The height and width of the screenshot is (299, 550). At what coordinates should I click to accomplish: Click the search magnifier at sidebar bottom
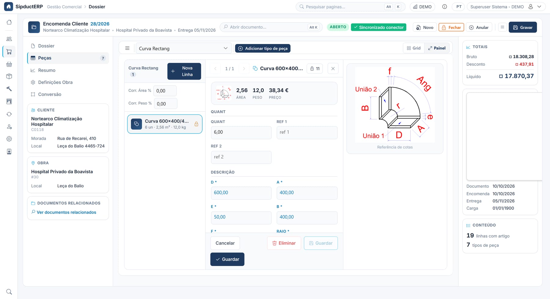pos(9,292)
